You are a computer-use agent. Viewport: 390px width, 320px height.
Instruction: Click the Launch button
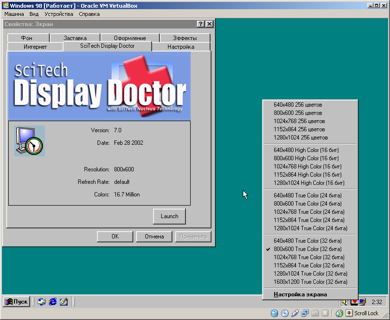(169, 216)
